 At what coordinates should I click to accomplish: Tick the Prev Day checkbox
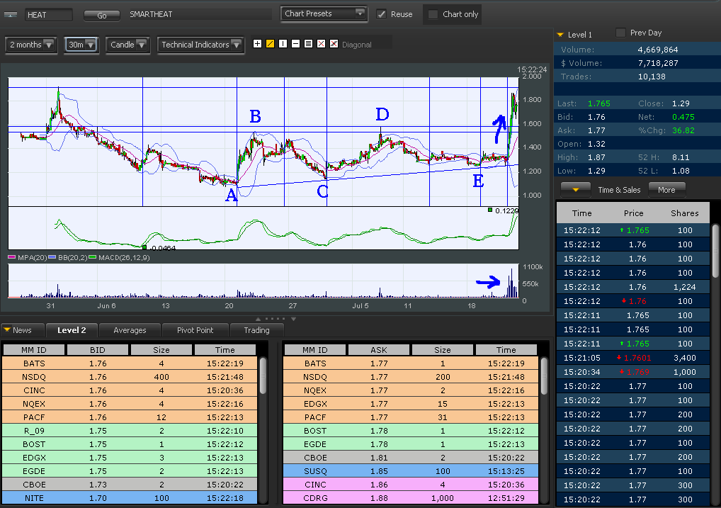(x=621, y=33)
